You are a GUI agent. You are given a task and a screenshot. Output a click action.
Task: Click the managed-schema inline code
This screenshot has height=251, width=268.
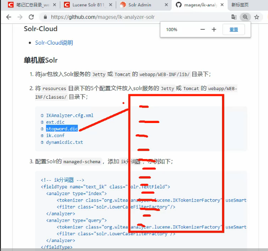pyautogui.click(x=82, y=161)
